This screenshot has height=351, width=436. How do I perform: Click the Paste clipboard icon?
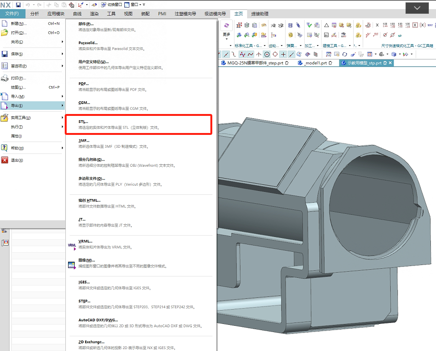pyautogui.click(x=64, y=5)
